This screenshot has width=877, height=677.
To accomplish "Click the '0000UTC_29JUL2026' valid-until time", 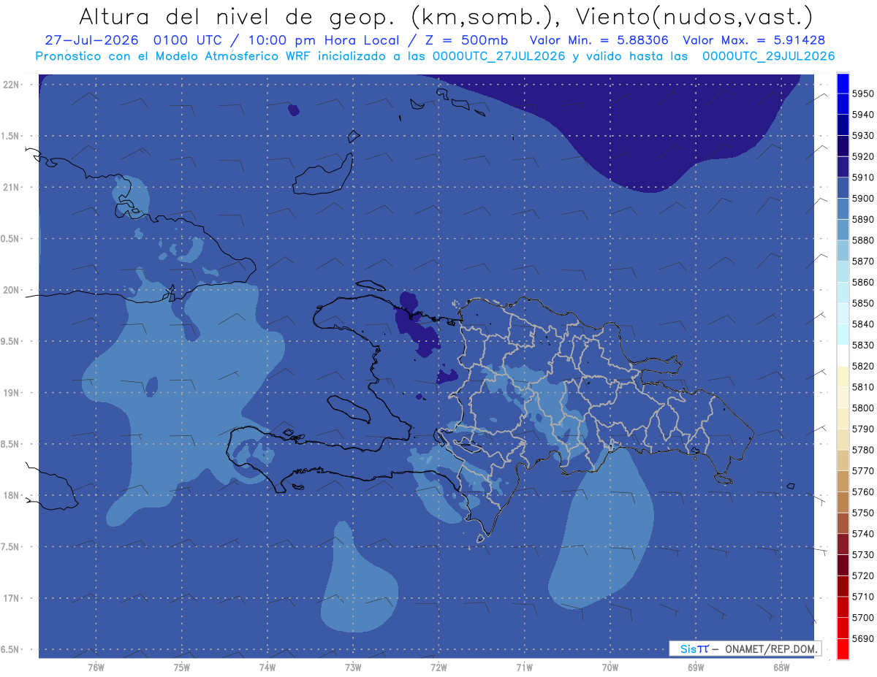I will [768, 56].
